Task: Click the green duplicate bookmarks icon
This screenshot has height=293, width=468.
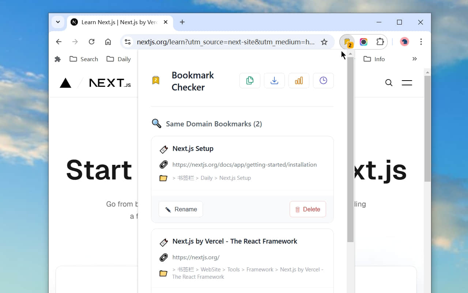Action: point(250,81)
